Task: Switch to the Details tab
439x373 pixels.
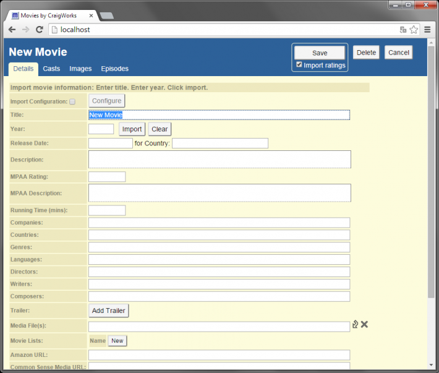Action: [23, 69]
